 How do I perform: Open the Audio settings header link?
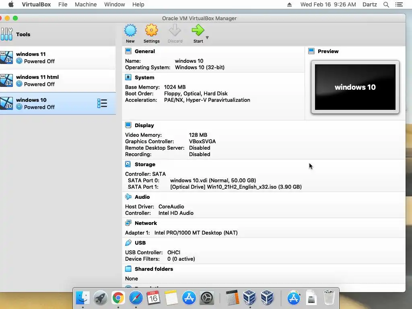[142, 197]
